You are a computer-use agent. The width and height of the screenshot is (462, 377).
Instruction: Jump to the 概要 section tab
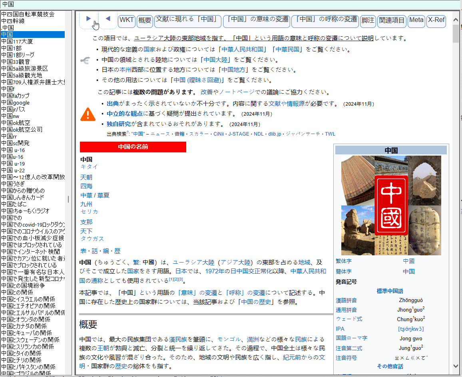click(145, 20)
